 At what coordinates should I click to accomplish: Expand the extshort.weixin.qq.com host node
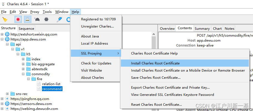tap(2, 34)
